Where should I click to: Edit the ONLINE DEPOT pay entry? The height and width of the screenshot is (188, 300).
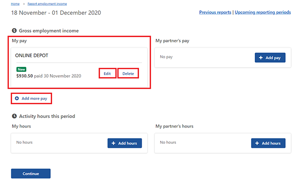tap(107, 74)
